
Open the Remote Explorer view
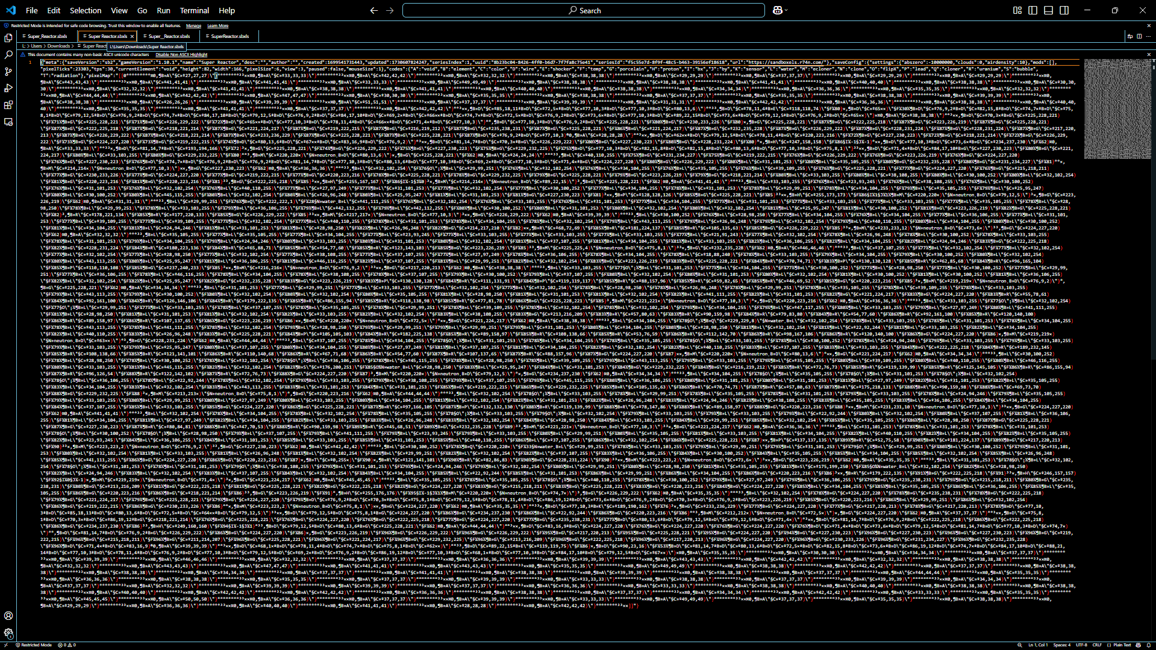pos(8,122)
